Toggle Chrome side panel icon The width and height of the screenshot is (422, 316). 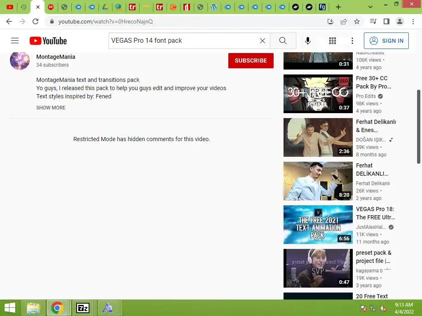tap(387, 21)
